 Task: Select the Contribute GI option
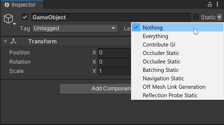(159, 45)
